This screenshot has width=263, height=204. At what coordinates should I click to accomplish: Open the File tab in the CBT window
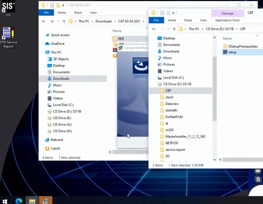point(156,20)
